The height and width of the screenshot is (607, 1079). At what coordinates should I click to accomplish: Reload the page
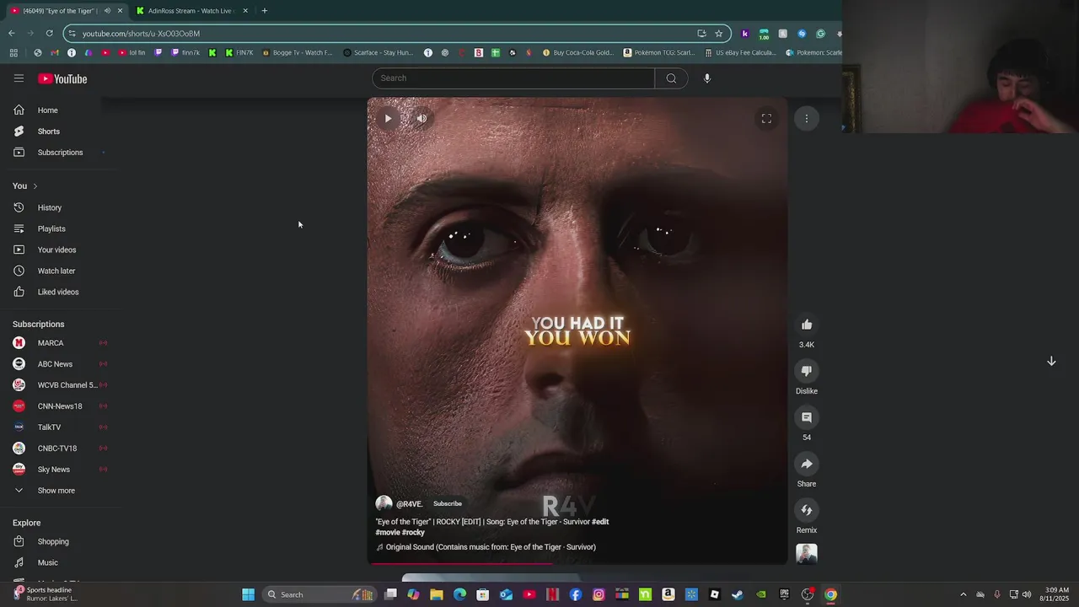[49, 34]
